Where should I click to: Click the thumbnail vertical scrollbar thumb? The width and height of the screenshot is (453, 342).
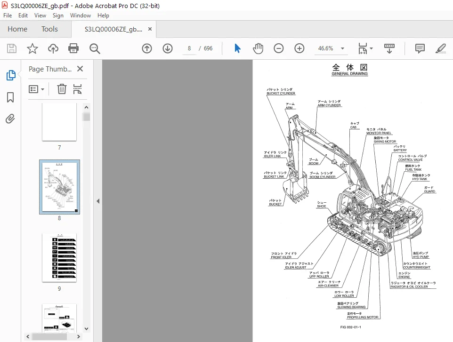tap(86, 117)
